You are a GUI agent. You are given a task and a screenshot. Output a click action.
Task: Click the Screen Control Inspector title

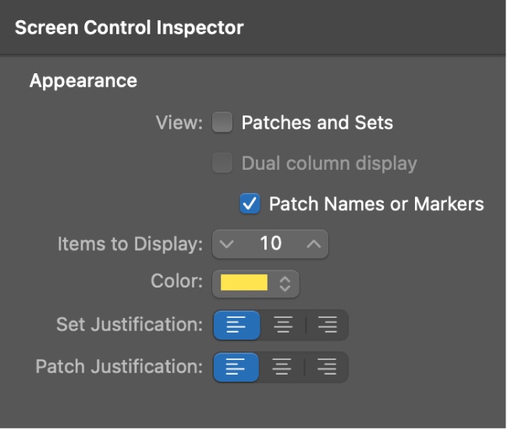[129, 28]
